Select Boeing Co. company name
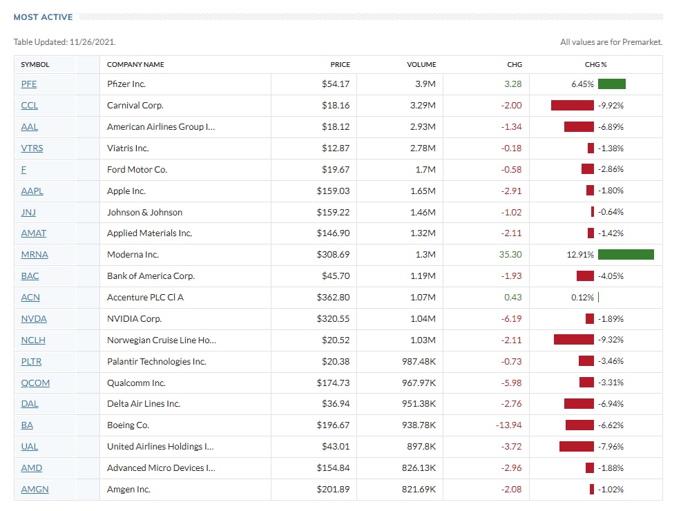The height and width of the screenshot is (511, 681). click(x=128, y=425)
